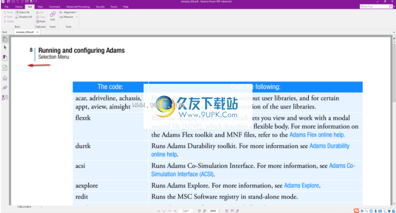Viewport: 396px width, 213px height.
Task: Go to first page in bottom navigation
Action: point(159,211)
